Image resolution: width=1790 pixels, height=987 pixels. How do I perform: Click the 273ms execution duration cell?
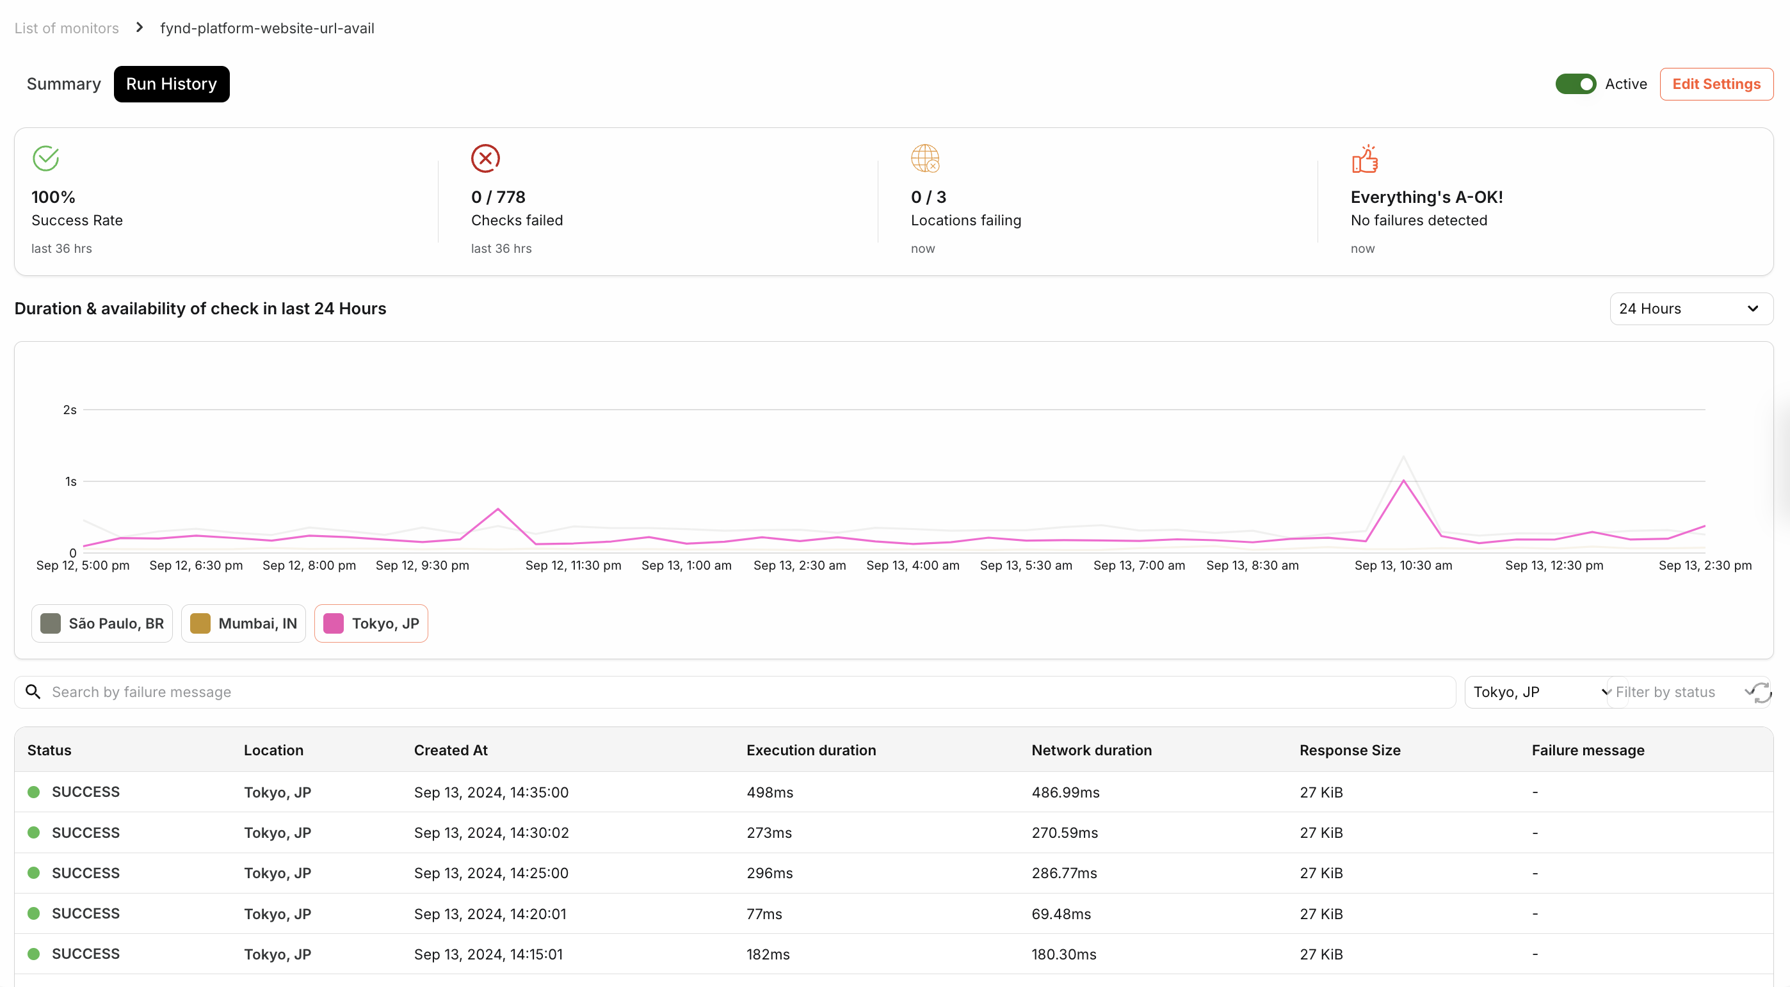click(770, 833)
